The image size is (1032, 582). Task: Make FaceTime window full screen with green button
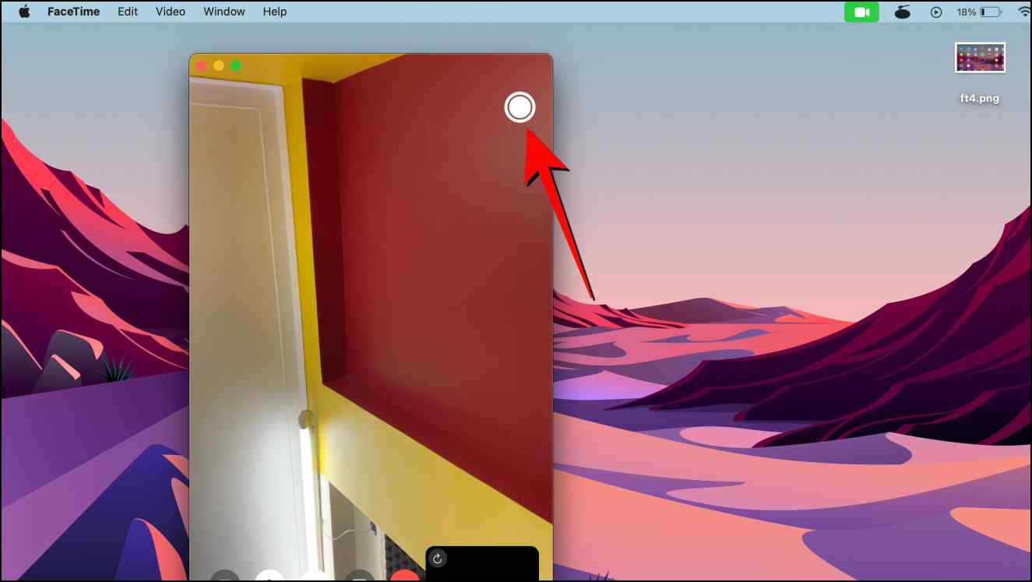pos(236,66)
